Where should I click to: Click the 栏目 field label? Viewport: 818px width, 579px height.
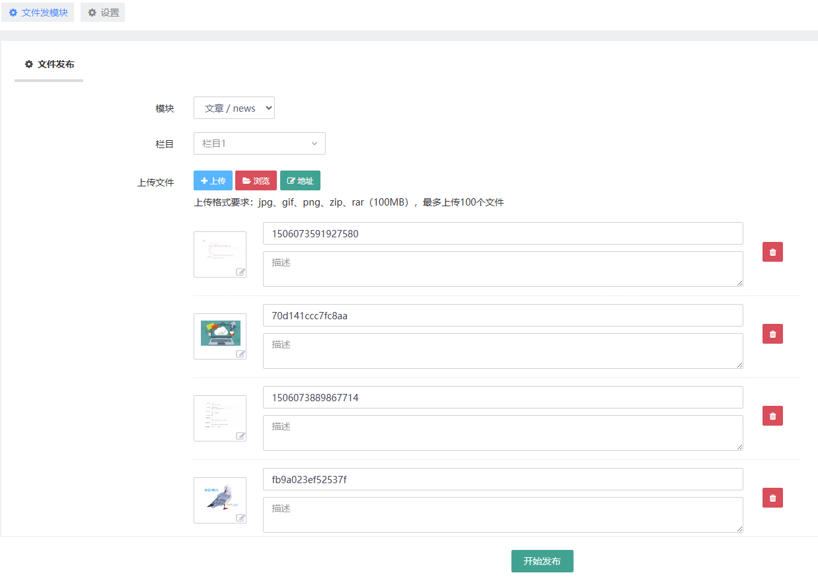(165, 143)
